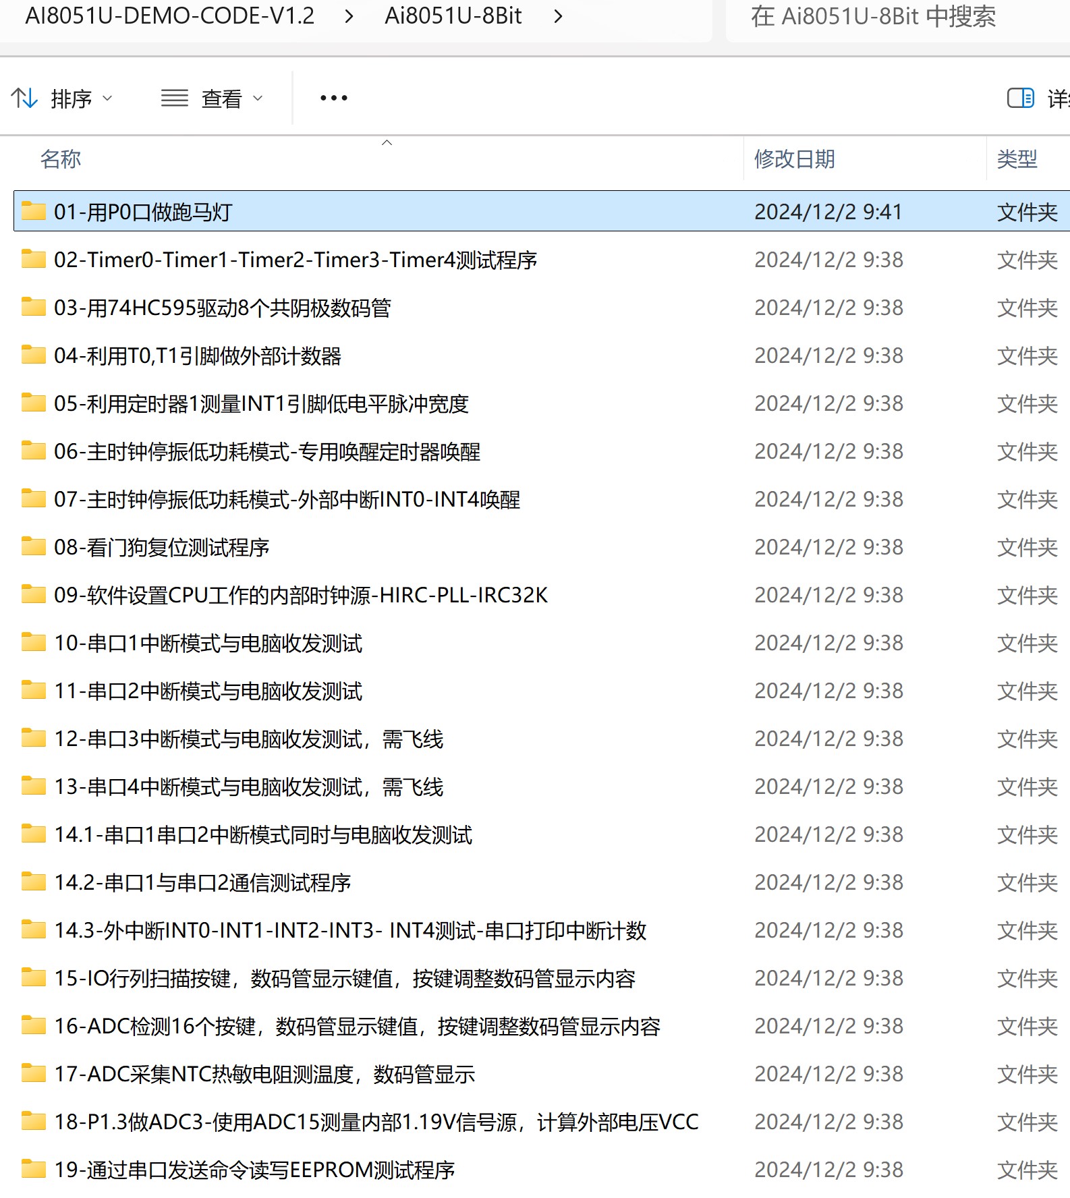
Task: Open the three-dots more options menu
Action: coord(333,98)
